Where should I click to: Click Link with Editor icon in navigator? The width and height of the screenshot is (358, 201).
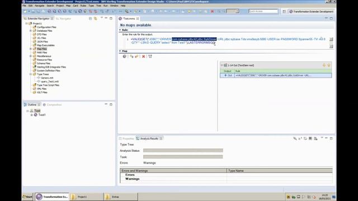[96, 18]
